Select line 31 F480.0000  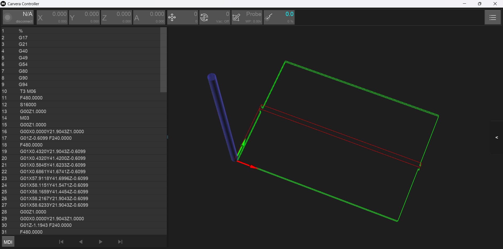click(84, 232)
